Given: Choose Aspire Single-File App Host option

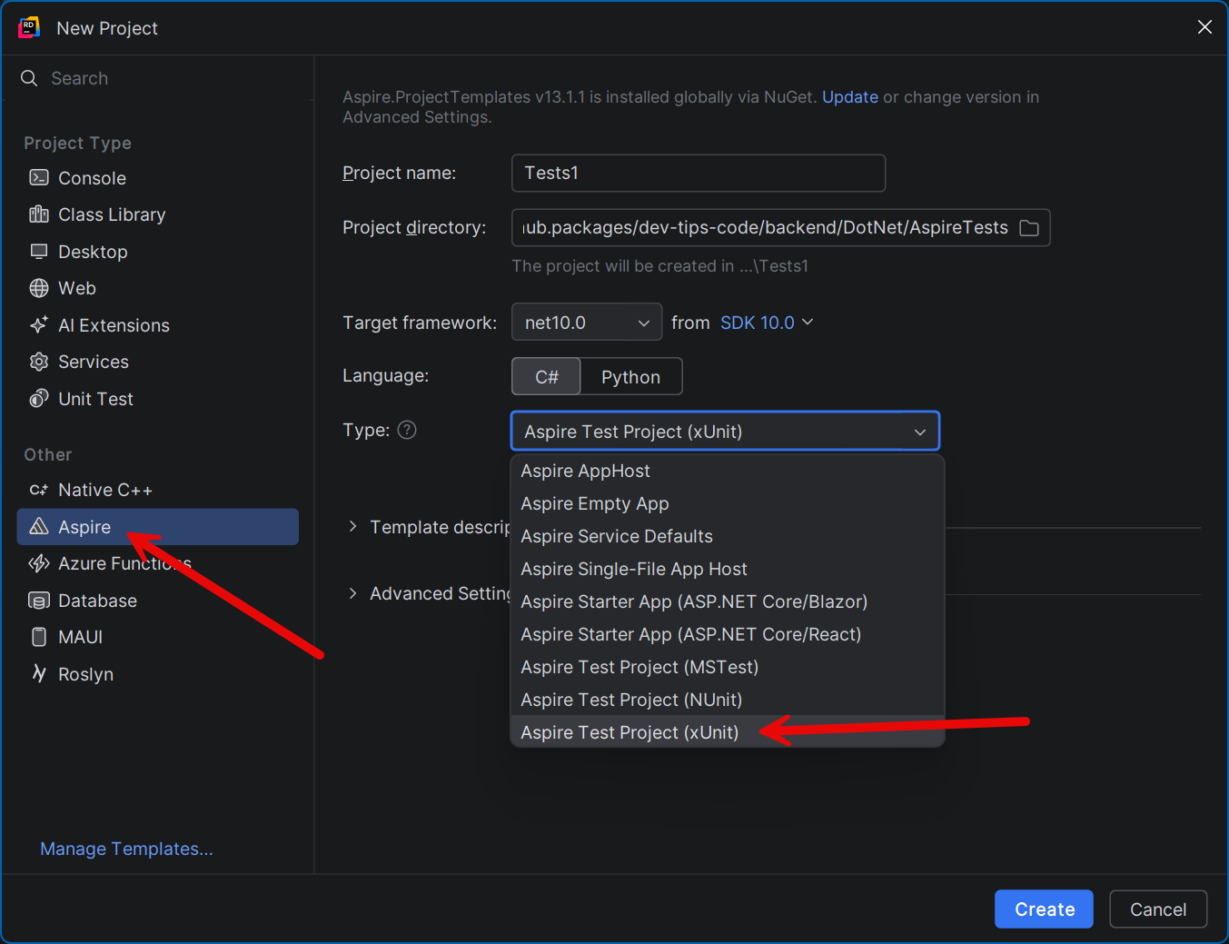Looking at the screenshot, I should coord(728,569).
